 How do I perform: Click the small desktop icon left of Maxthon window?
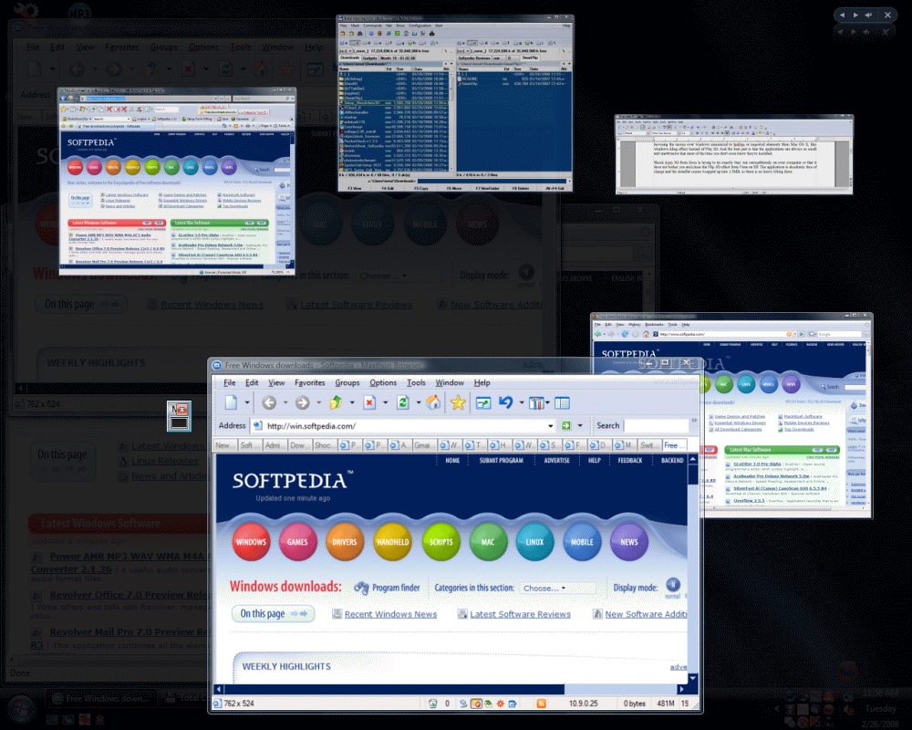click(179, 416)
